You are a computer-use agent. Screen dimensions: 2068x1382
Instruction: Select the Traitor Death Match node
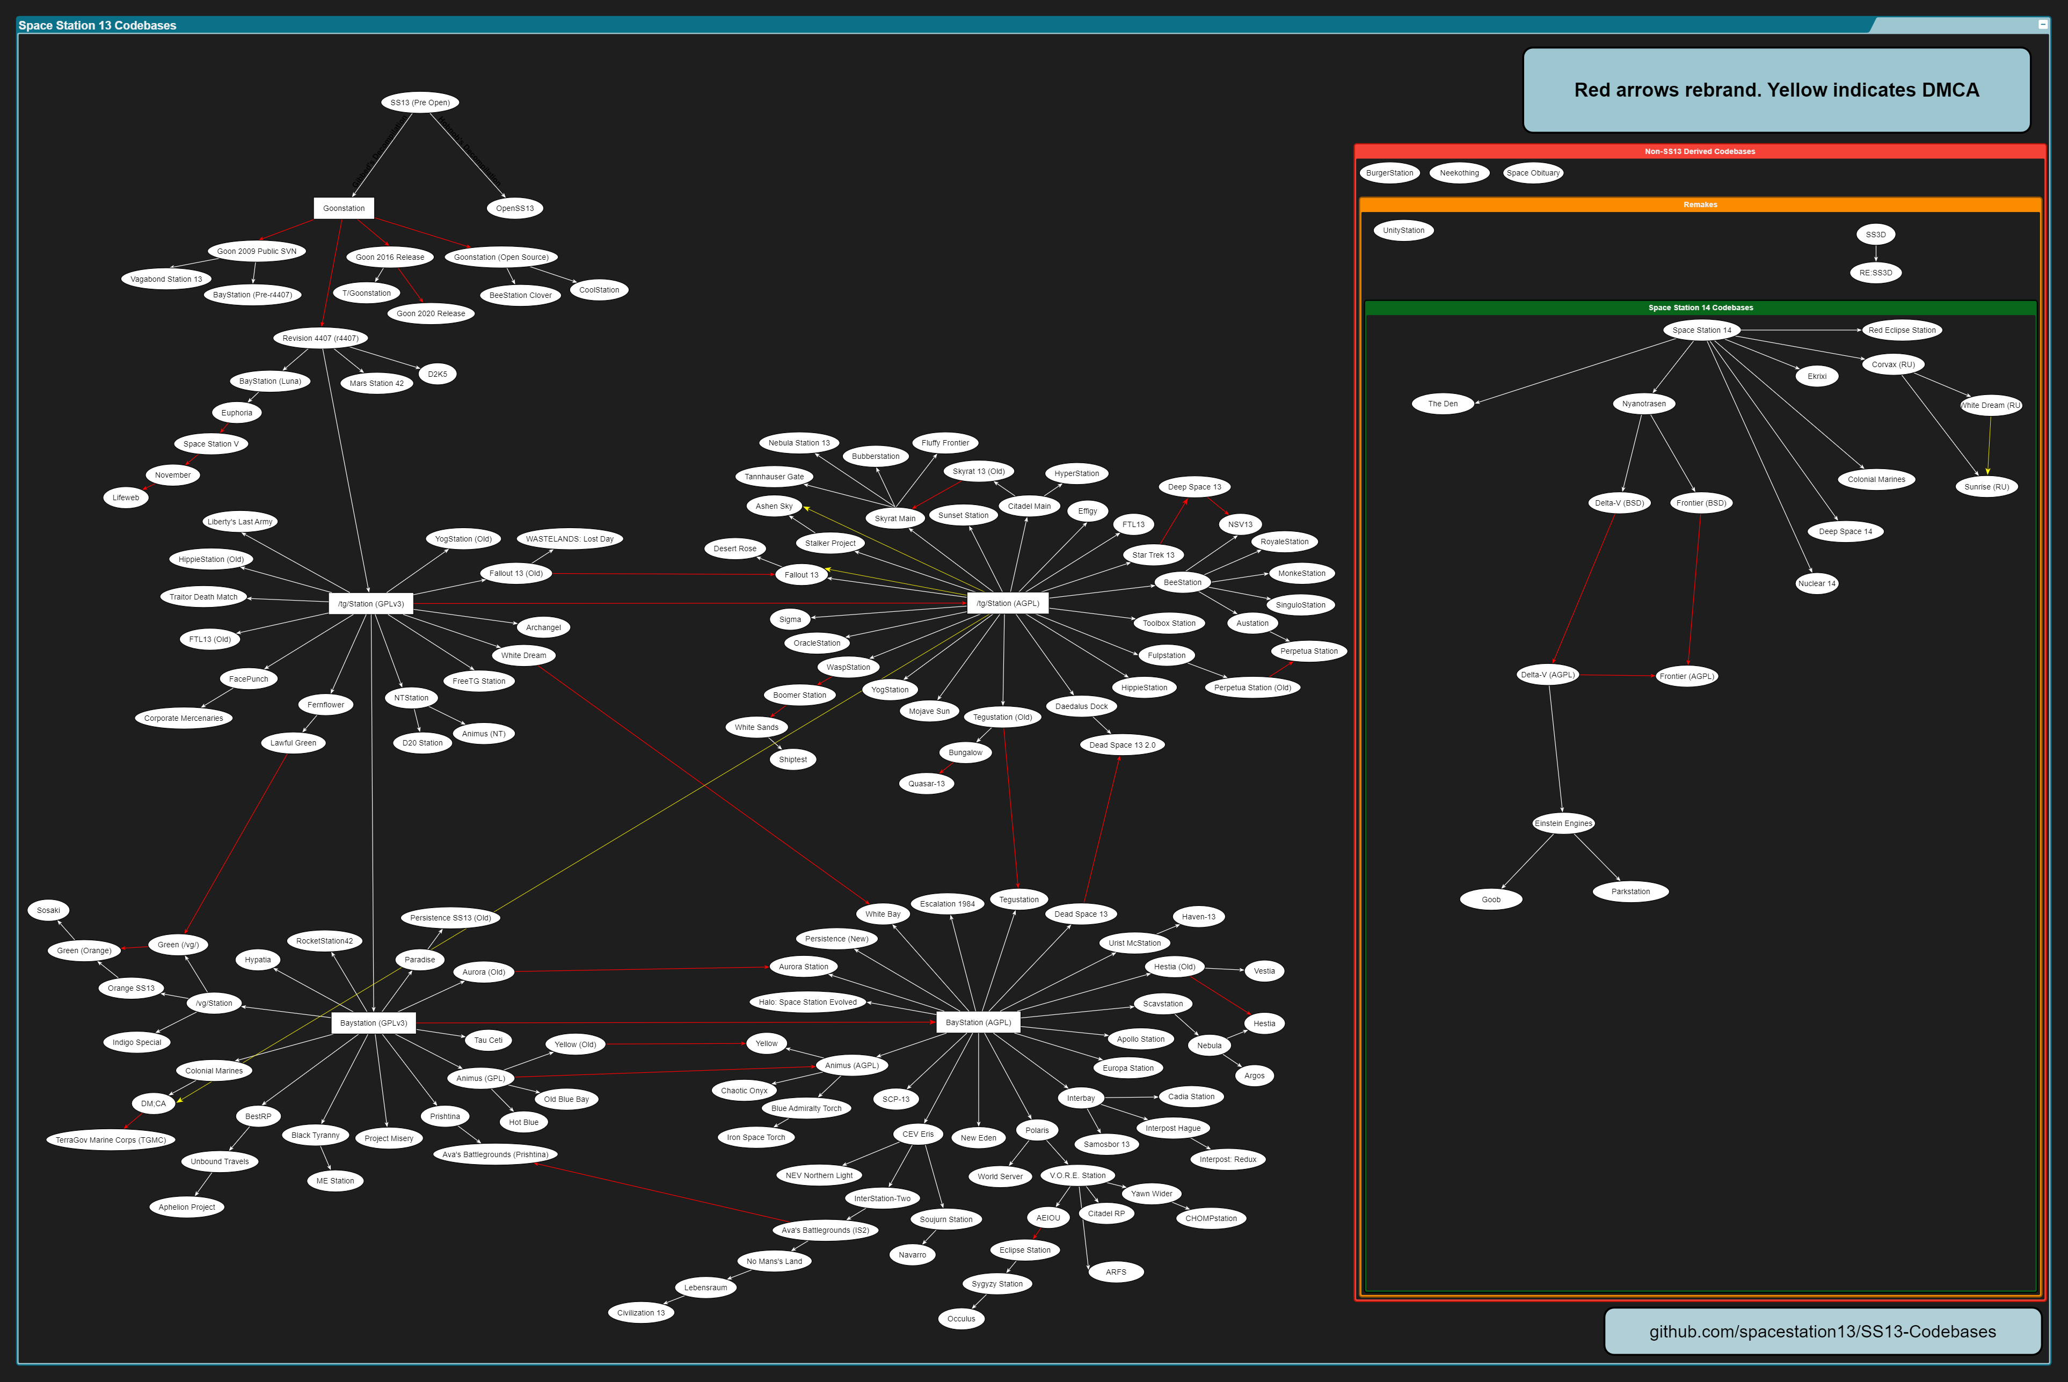pyautogui.click(x=203, y=597)
